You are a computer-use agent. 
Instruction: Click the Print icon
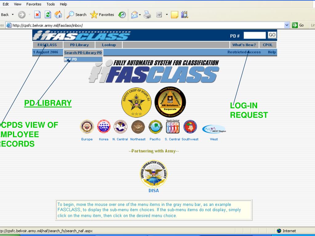[147, 15]
